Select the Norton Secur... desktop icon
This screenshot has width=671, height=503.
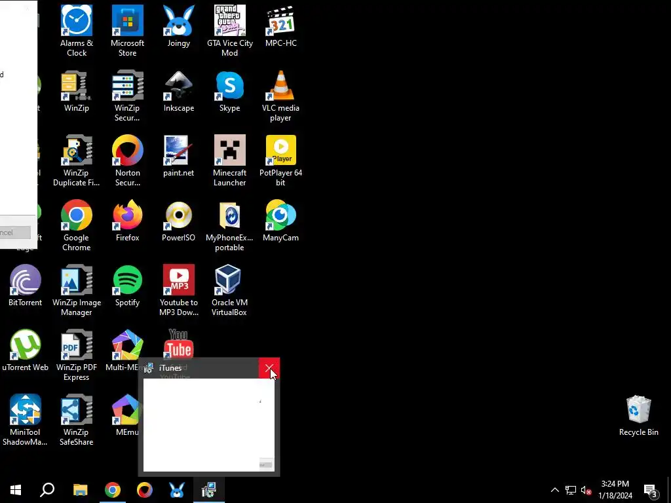(x=128, y=160)
